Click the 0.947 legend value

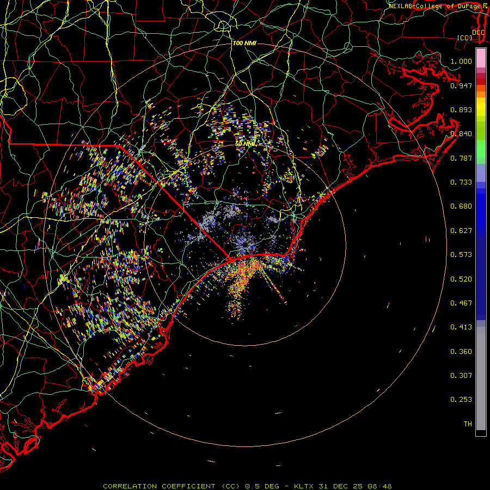point(461,85)
